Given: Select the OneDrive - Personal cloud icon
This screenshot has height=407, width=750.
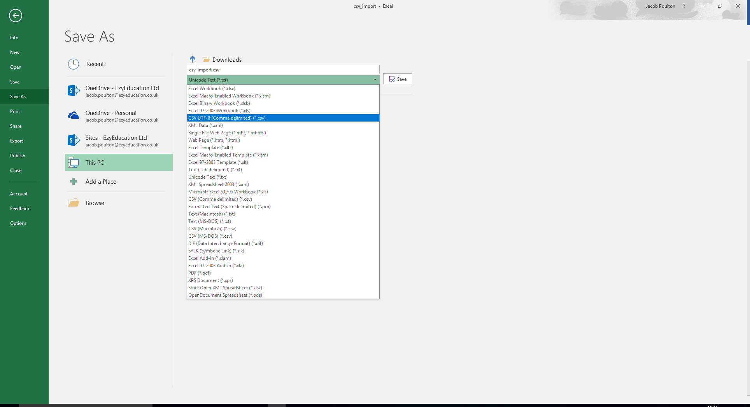Looking at the screenshot, I should [74, 116].
